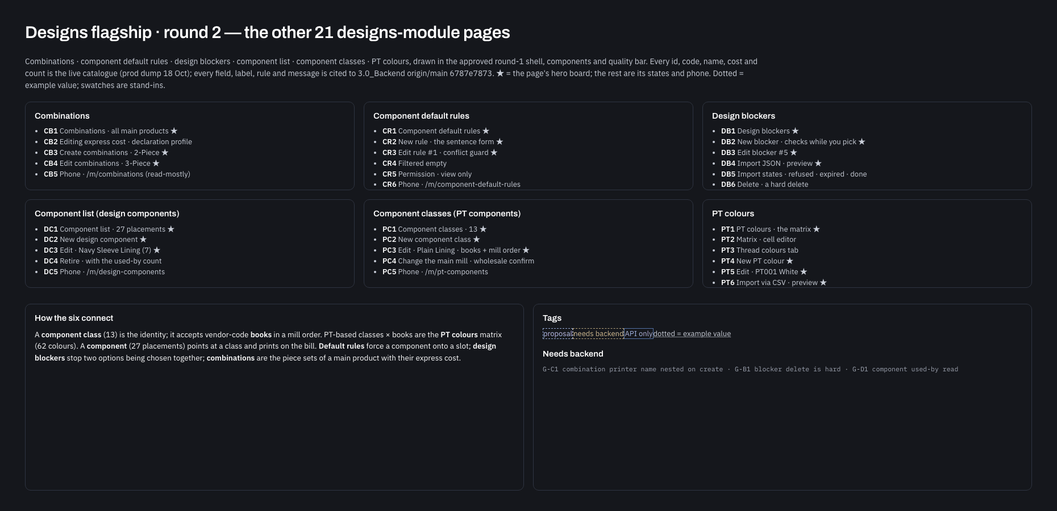Click the 'API only' tag
The width and height of the screenshot is (1057, 511).
point(639,334)
